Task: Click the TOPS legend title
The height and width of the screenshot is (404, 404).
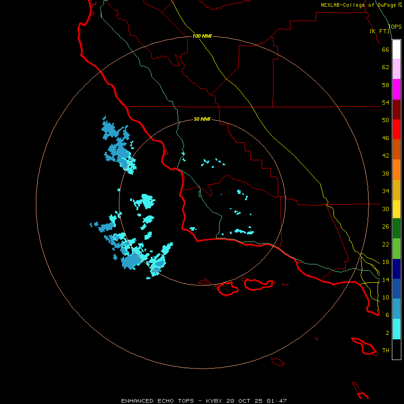Action: pyautogui.click(x=395, y=26)
